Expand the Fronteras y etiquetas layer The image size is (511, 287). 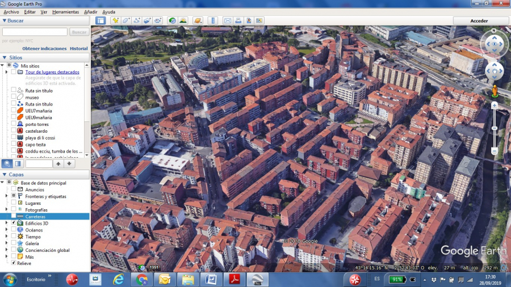coord(6,196)
